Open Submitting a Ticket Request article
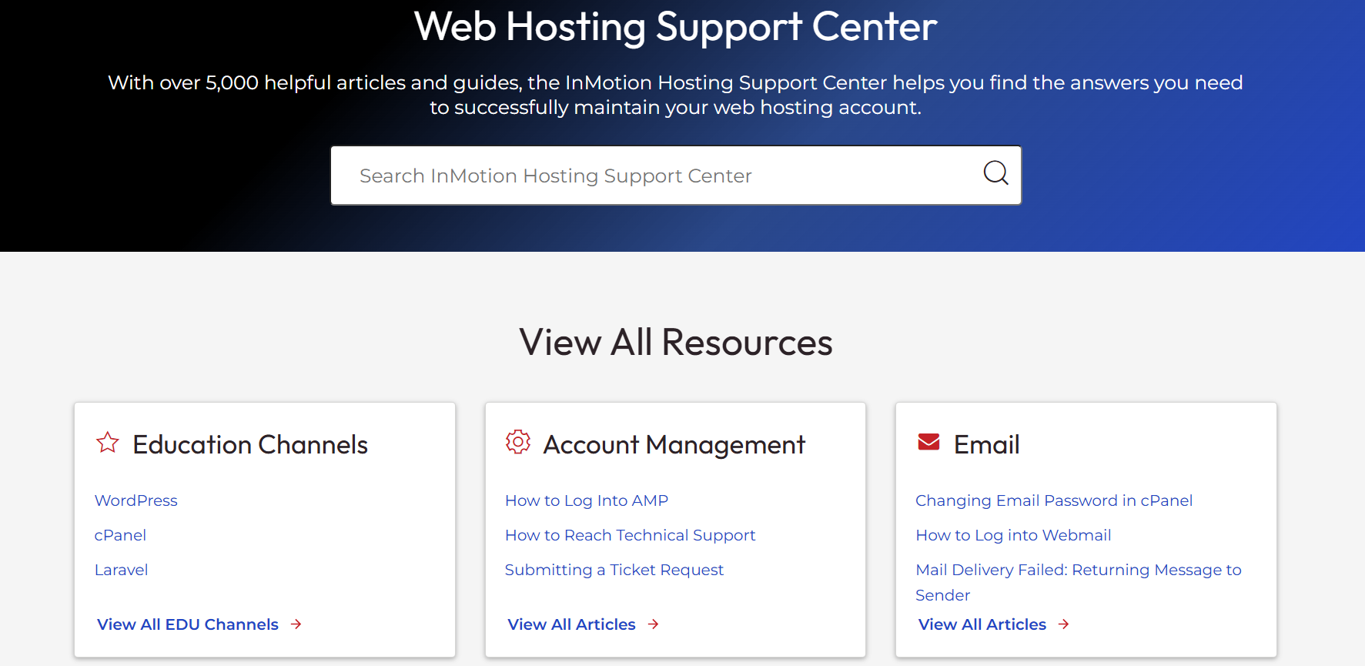This screenshot has height=666, width=1365. click(x=614, y=570)
